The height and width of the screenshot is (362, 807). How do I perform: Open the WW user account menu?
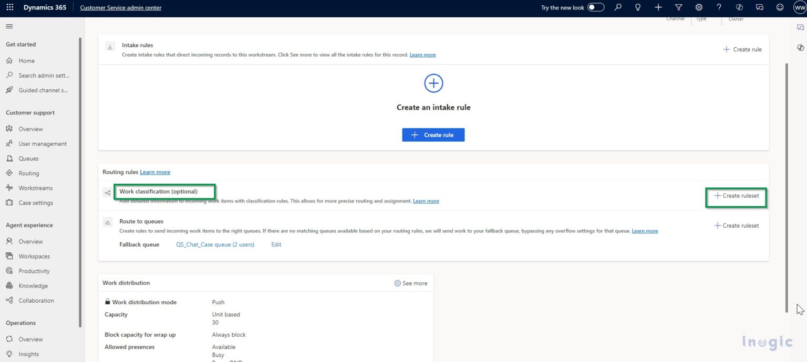pyautogui.click(x=799, y=7)
